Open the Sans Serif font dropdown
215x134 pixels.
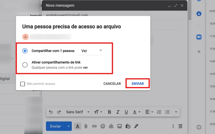click(x=78, y=112)
